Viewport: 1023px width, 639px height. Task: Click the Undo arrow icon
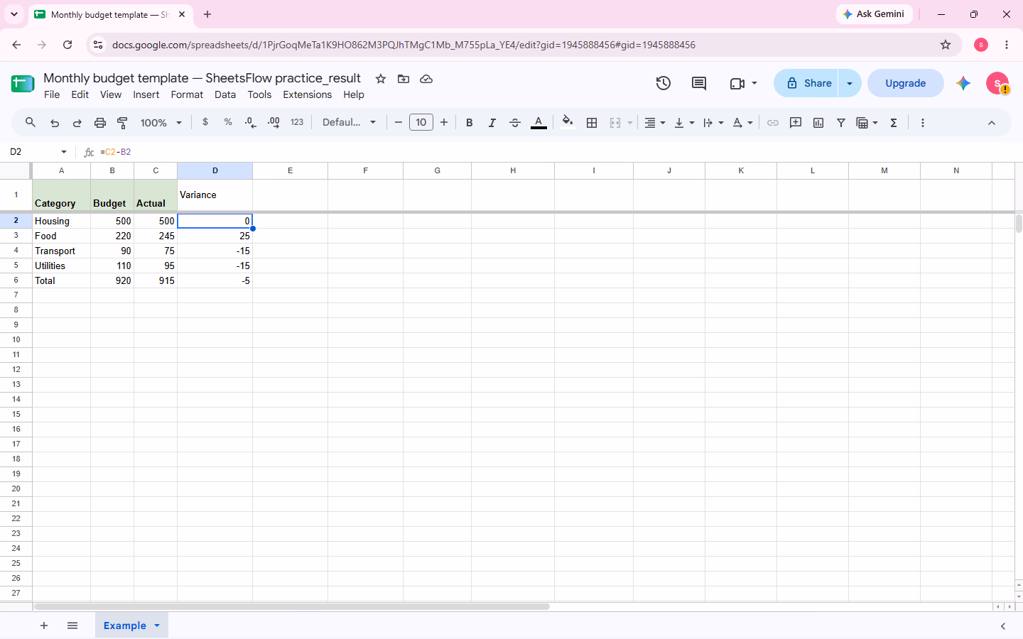click(55, 123)
